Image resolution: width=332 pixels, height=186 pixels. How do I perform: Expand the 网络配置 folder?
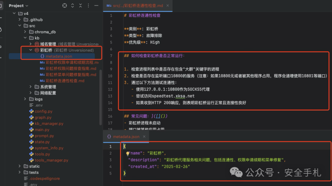click(x=30, y=93)
